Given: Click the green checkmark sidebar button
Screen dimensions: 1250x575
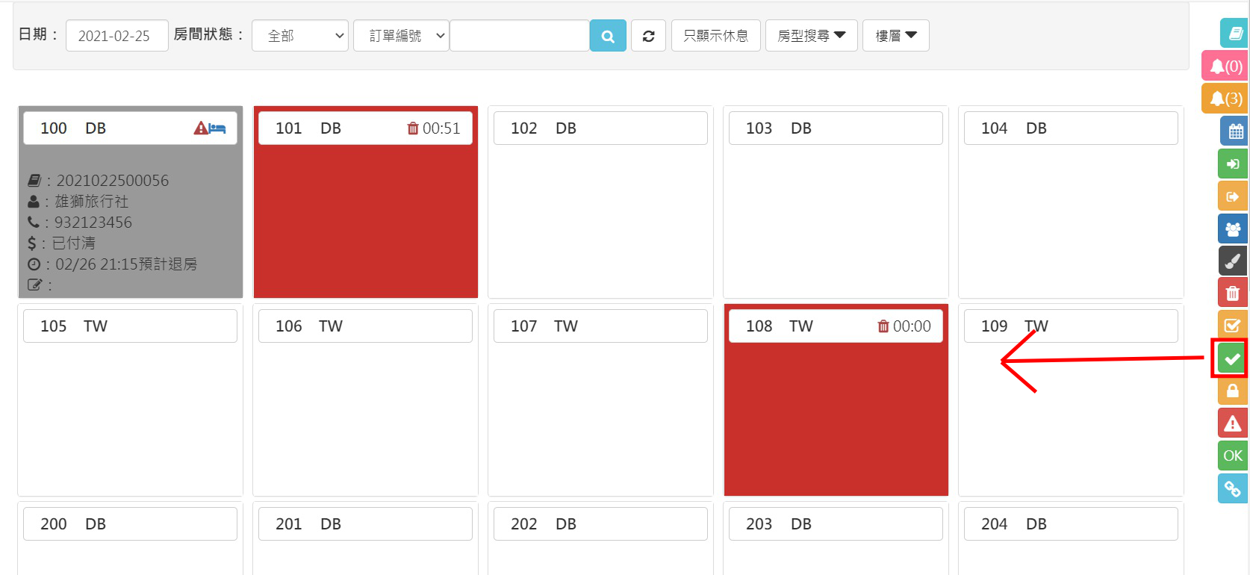Looking at the screenshot, I should [x=1232, y=359].
